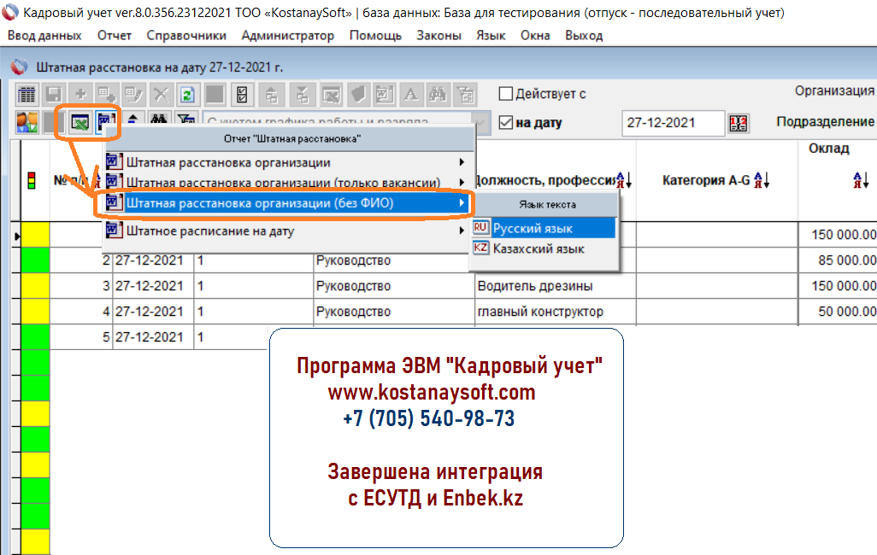
Task: Open the Отчет menu
Action: (x=114, y=35)
